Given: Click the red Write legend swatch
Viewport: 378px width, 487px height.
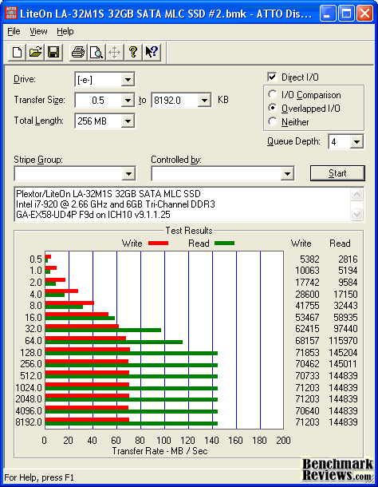Looking at the screenshot, I should [x=158, y=243].
